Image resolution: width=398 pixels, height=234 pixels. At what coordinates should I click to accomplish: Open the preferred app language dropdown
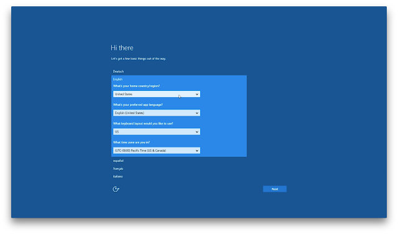click(x=156, y=113)
